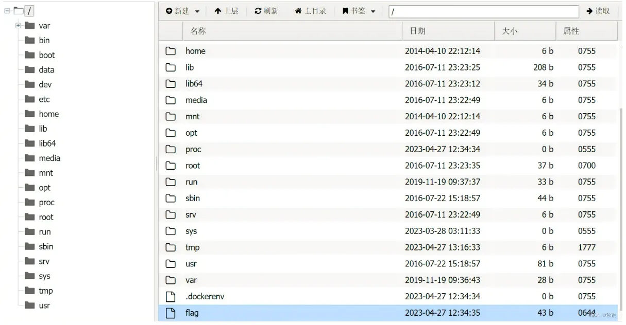Select data folder in tree
This screenshot has width=626, height=325.
coord(46,70)
